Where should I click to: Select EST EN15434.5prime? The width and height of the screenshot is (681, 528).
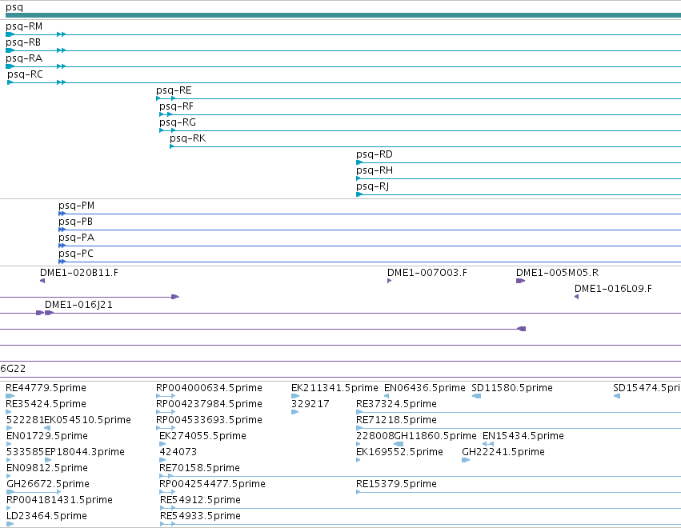523,436
